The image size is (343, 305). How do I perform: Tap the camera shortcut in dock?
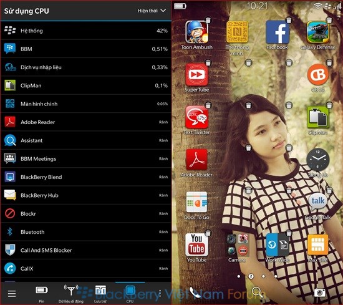point(319,293)
